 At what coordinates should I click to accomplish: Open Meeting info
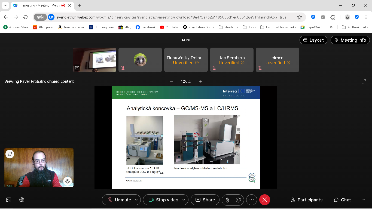(350, 40)
